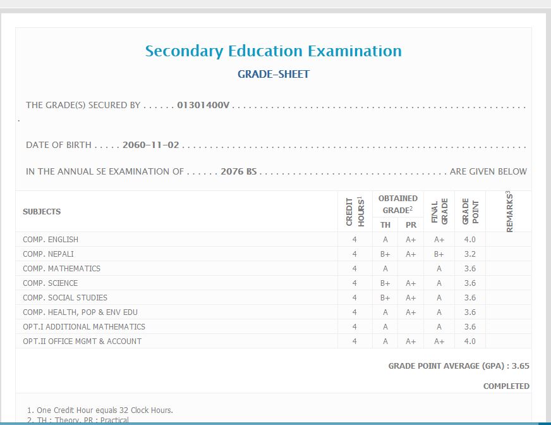Click the FINAL GRADE column header

[x=439, y=211]
